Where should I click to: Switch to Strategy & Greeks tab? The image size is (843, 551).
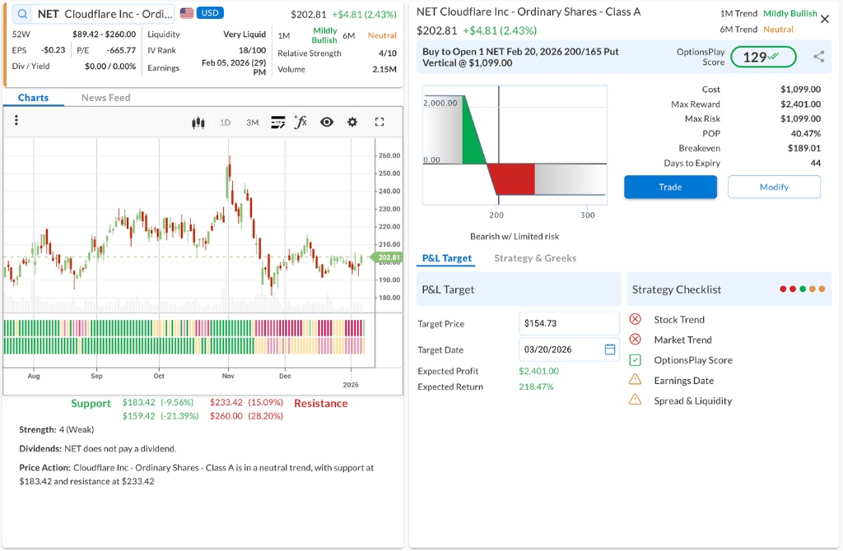coord(535,258)
